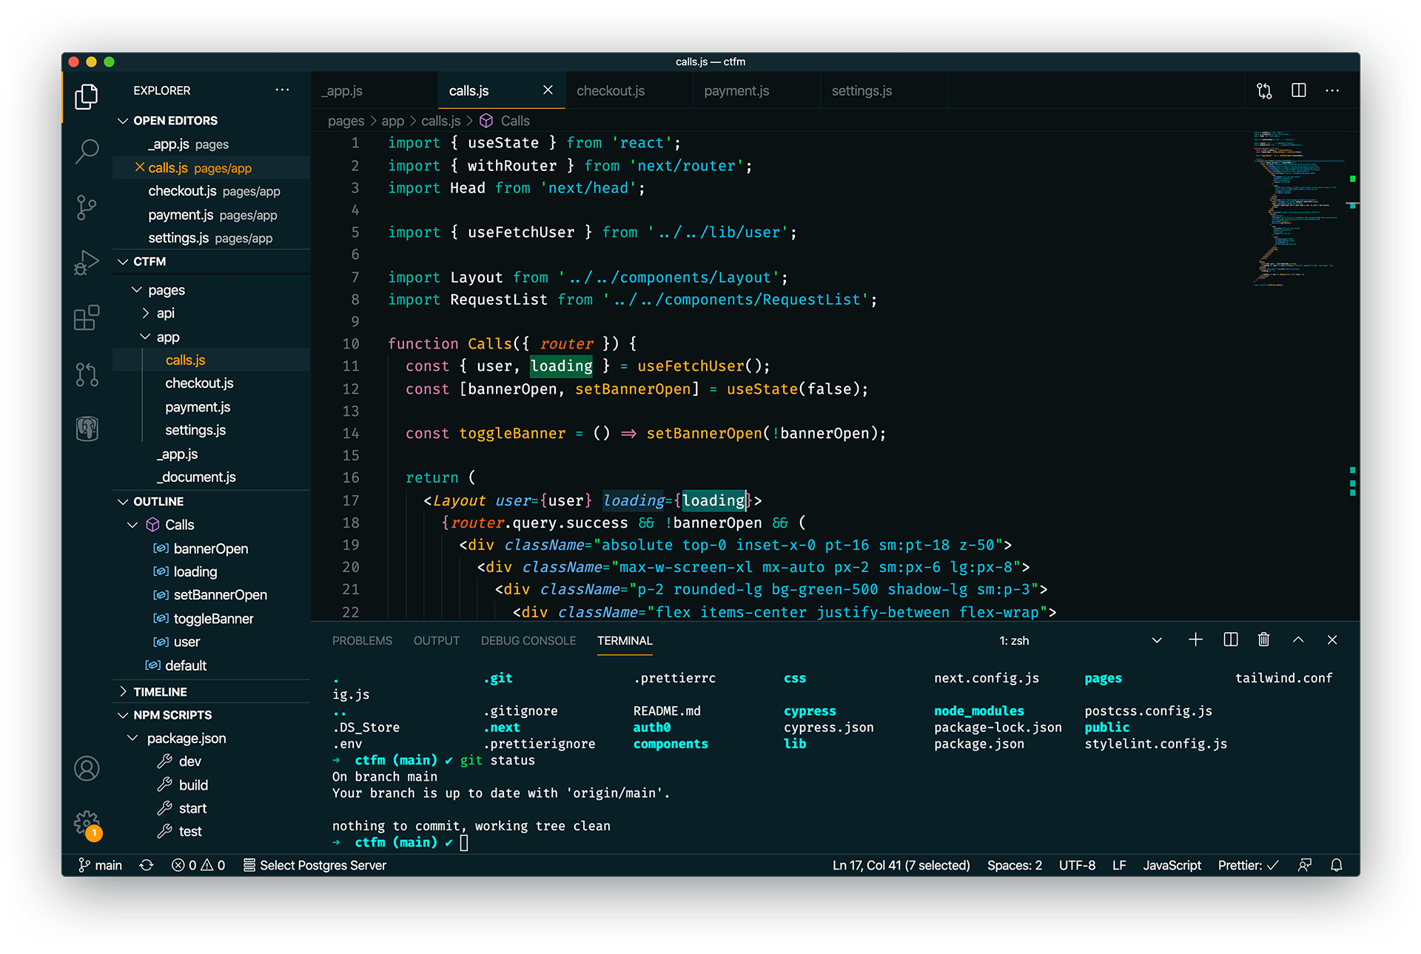This screenshot has height=954, width=1421.
Task: Switch to the PROBLEMS panel tab
Action: pyautogui.click(x=362, y=641)
